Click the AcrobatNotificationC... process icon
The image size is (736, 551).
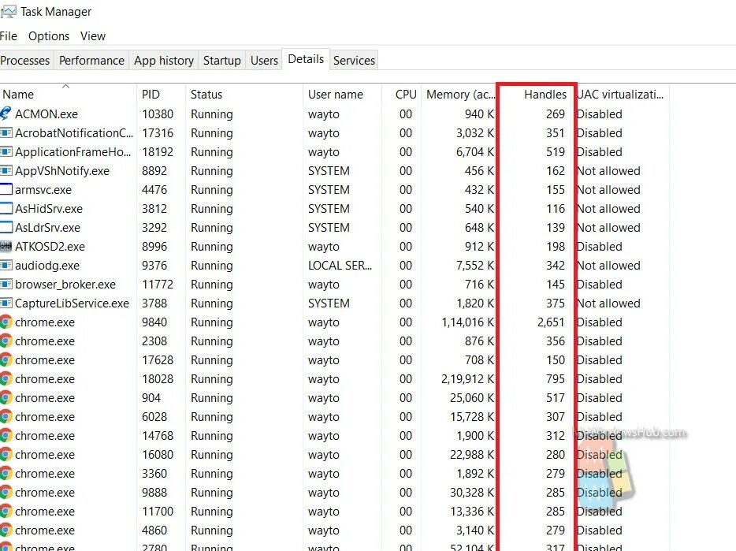(x=6, y=133)
